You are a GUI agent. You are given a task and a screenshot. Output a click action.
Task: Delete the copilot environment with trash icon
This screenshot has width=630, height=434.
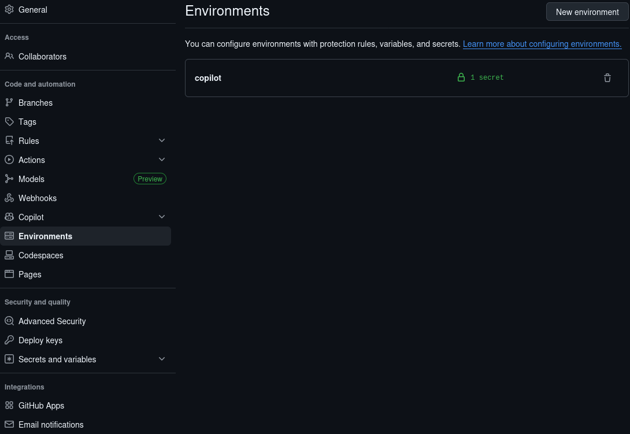pyautogui.click(x=607, y=78)
